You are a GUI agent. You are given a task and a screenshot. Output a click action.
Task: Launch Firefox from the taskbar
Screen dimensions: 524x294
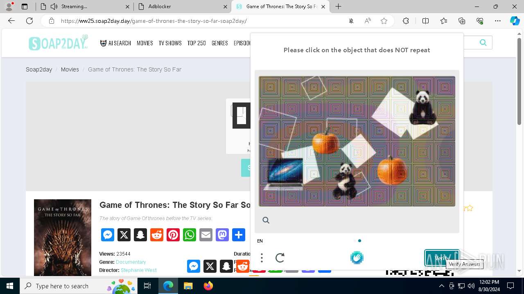click(x=208, y=286)
